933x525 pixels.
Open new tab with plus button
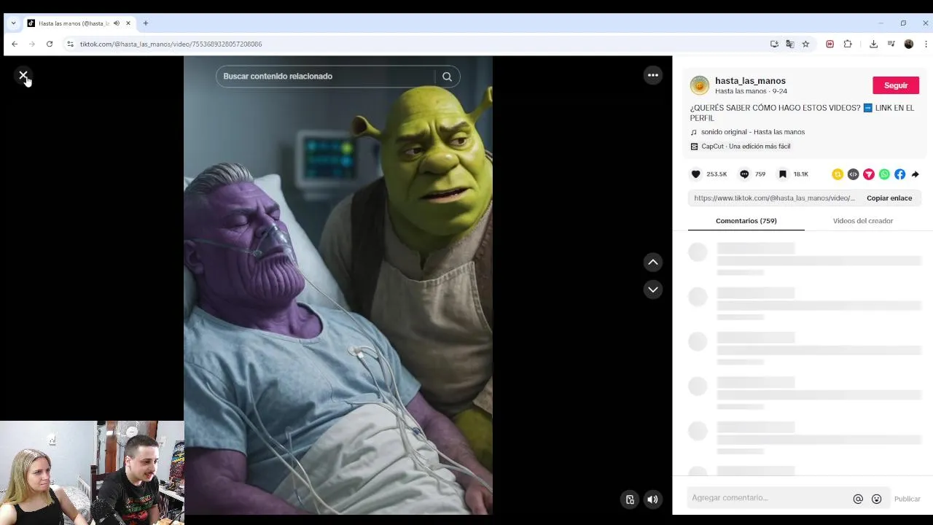146,23
